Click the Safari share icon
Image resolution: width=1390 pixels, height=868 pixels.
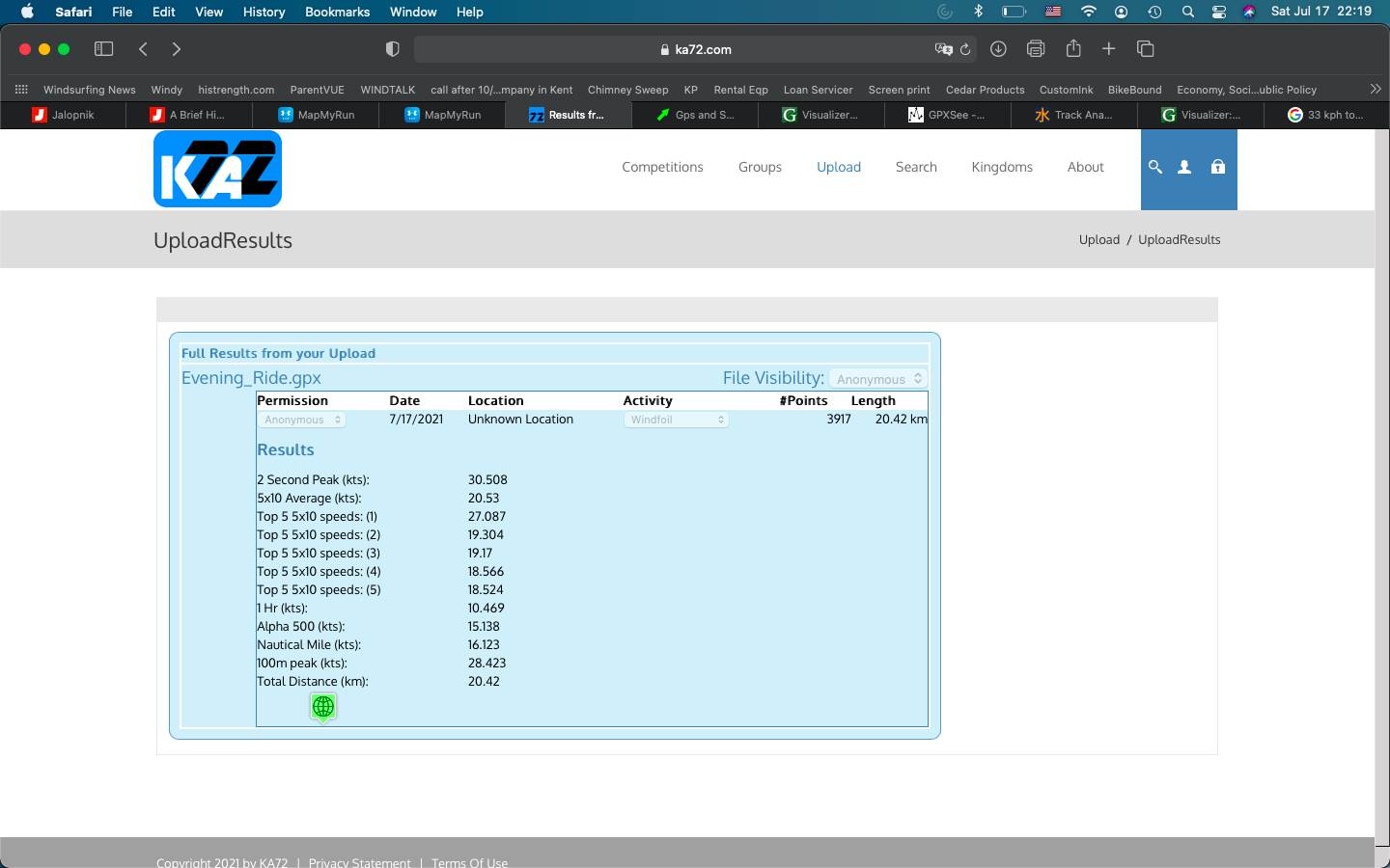pos(1072,49)
